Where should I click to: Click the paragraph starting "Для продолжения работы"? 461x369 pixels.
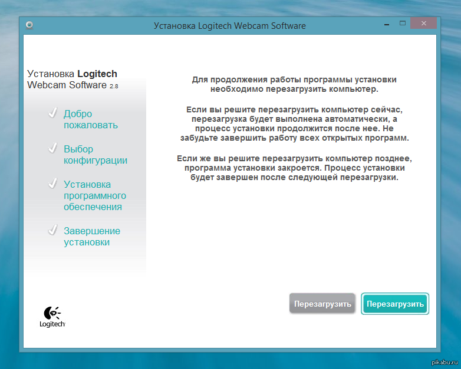click(x=294, y=84)
